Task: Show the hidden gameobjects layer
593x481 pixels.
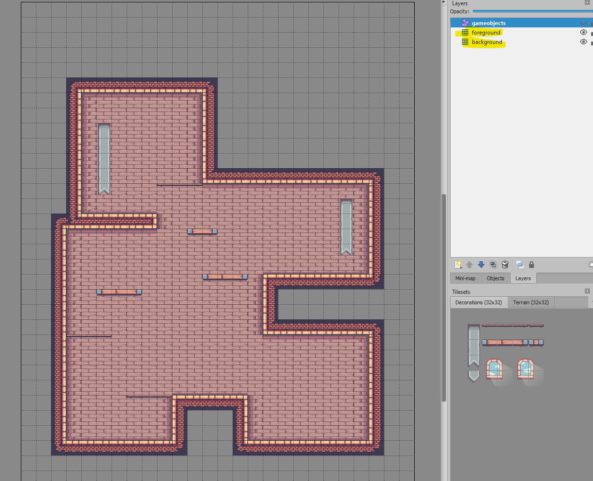Action: point(584,23)
